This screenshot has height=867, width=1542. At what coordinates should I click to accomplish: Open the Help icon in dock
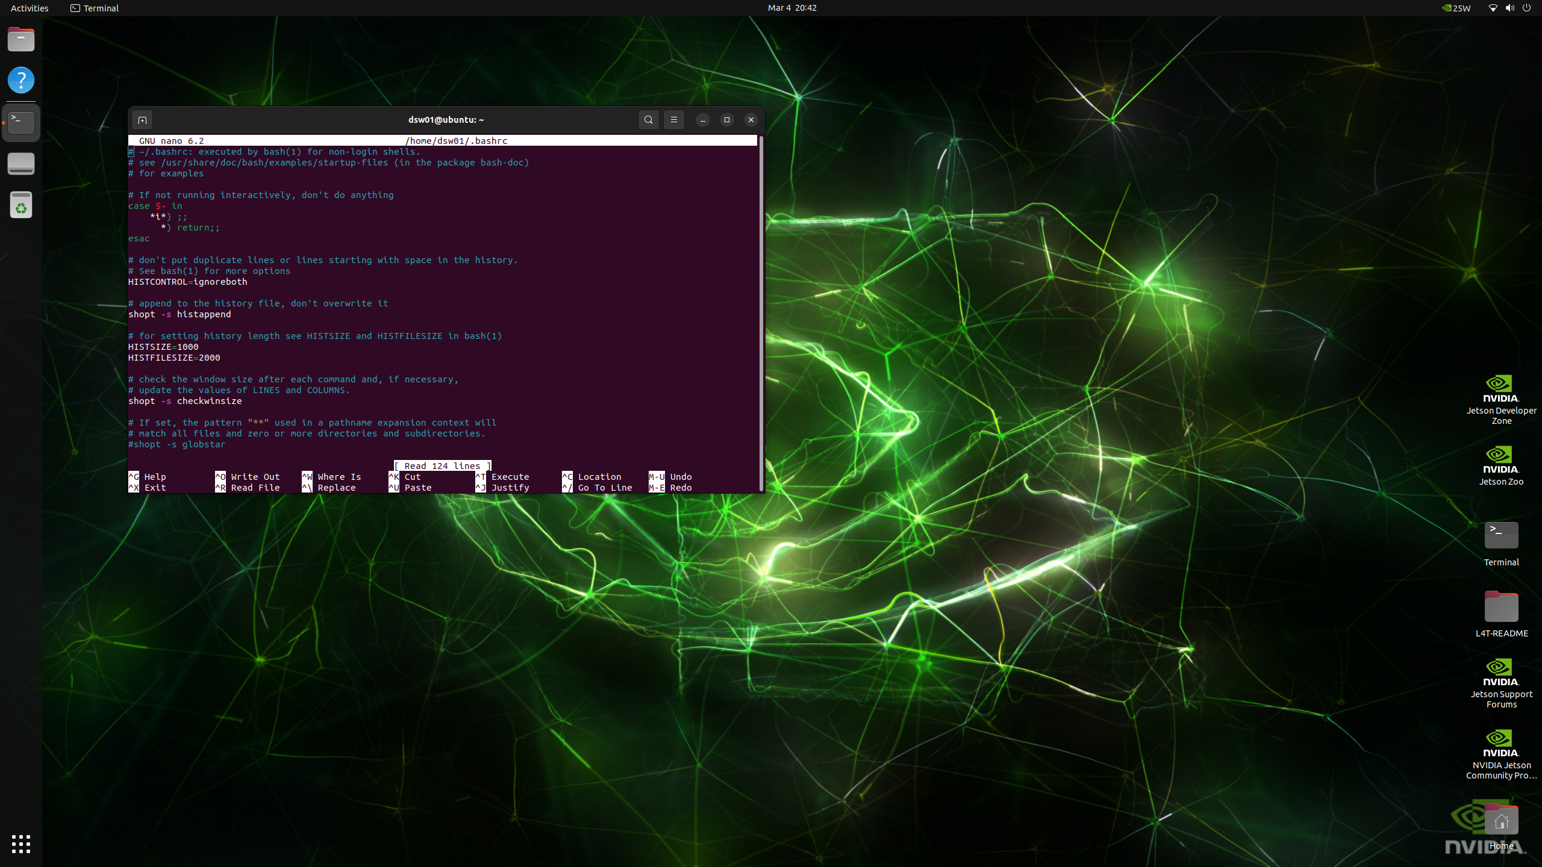(21, 80)
